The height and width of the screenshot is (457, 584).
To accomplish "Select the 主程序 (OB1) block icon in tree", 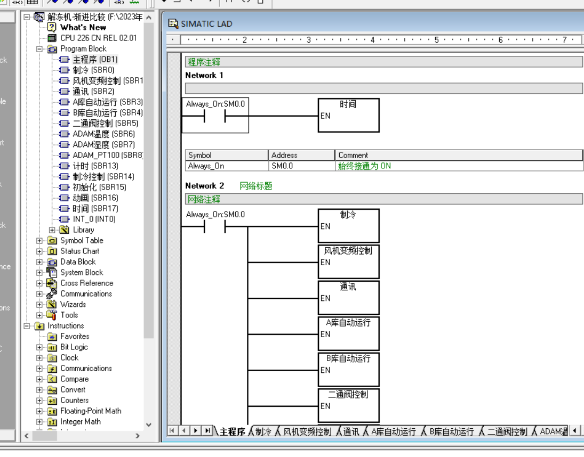I will [65, 60].
